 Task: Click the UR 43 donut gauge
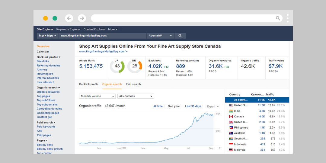(x=117, y=66)
